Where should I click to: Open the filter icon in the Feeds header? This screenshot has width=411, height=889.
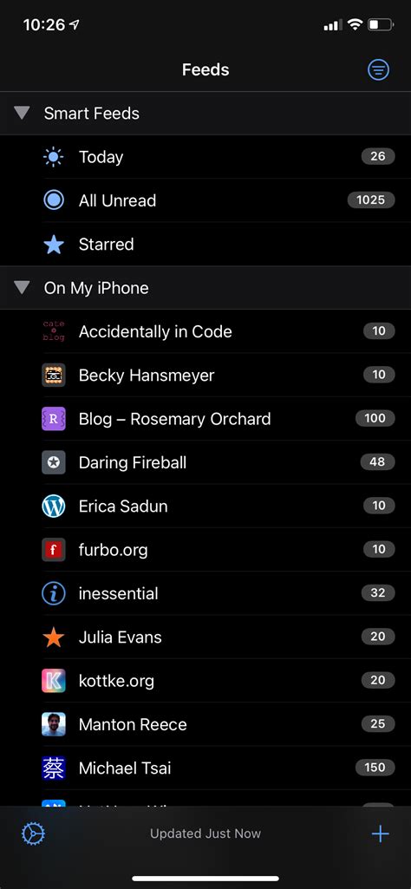(378, 69)
